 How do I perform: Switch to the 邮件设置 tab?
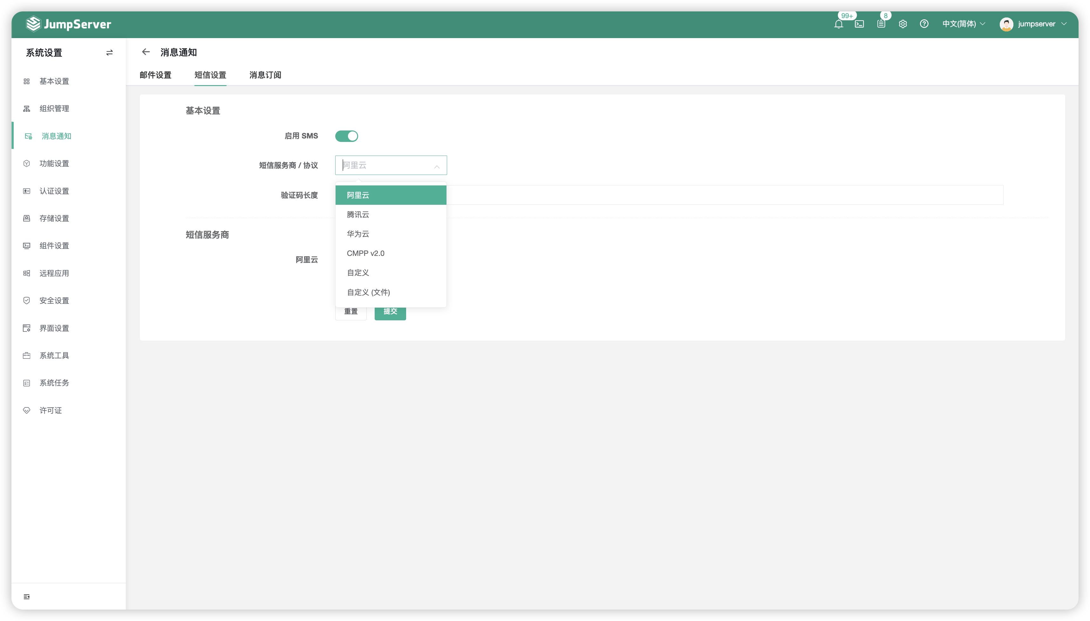tap(155, 75)
